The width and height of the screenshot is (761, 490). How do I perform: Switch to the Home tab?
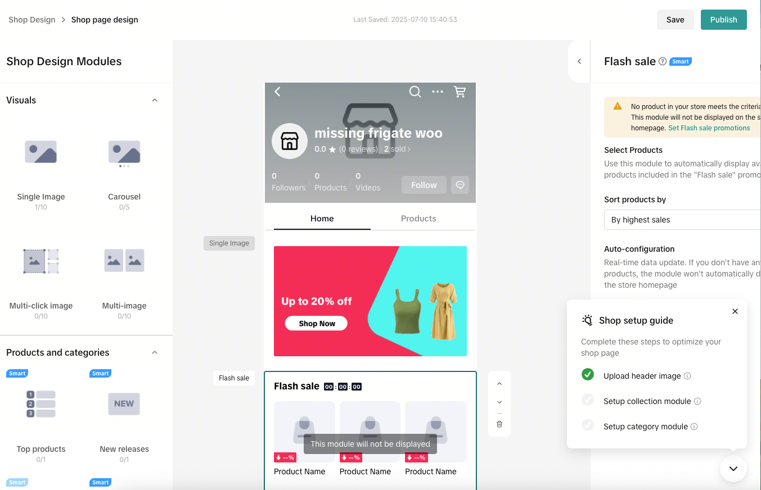(322, 219)
